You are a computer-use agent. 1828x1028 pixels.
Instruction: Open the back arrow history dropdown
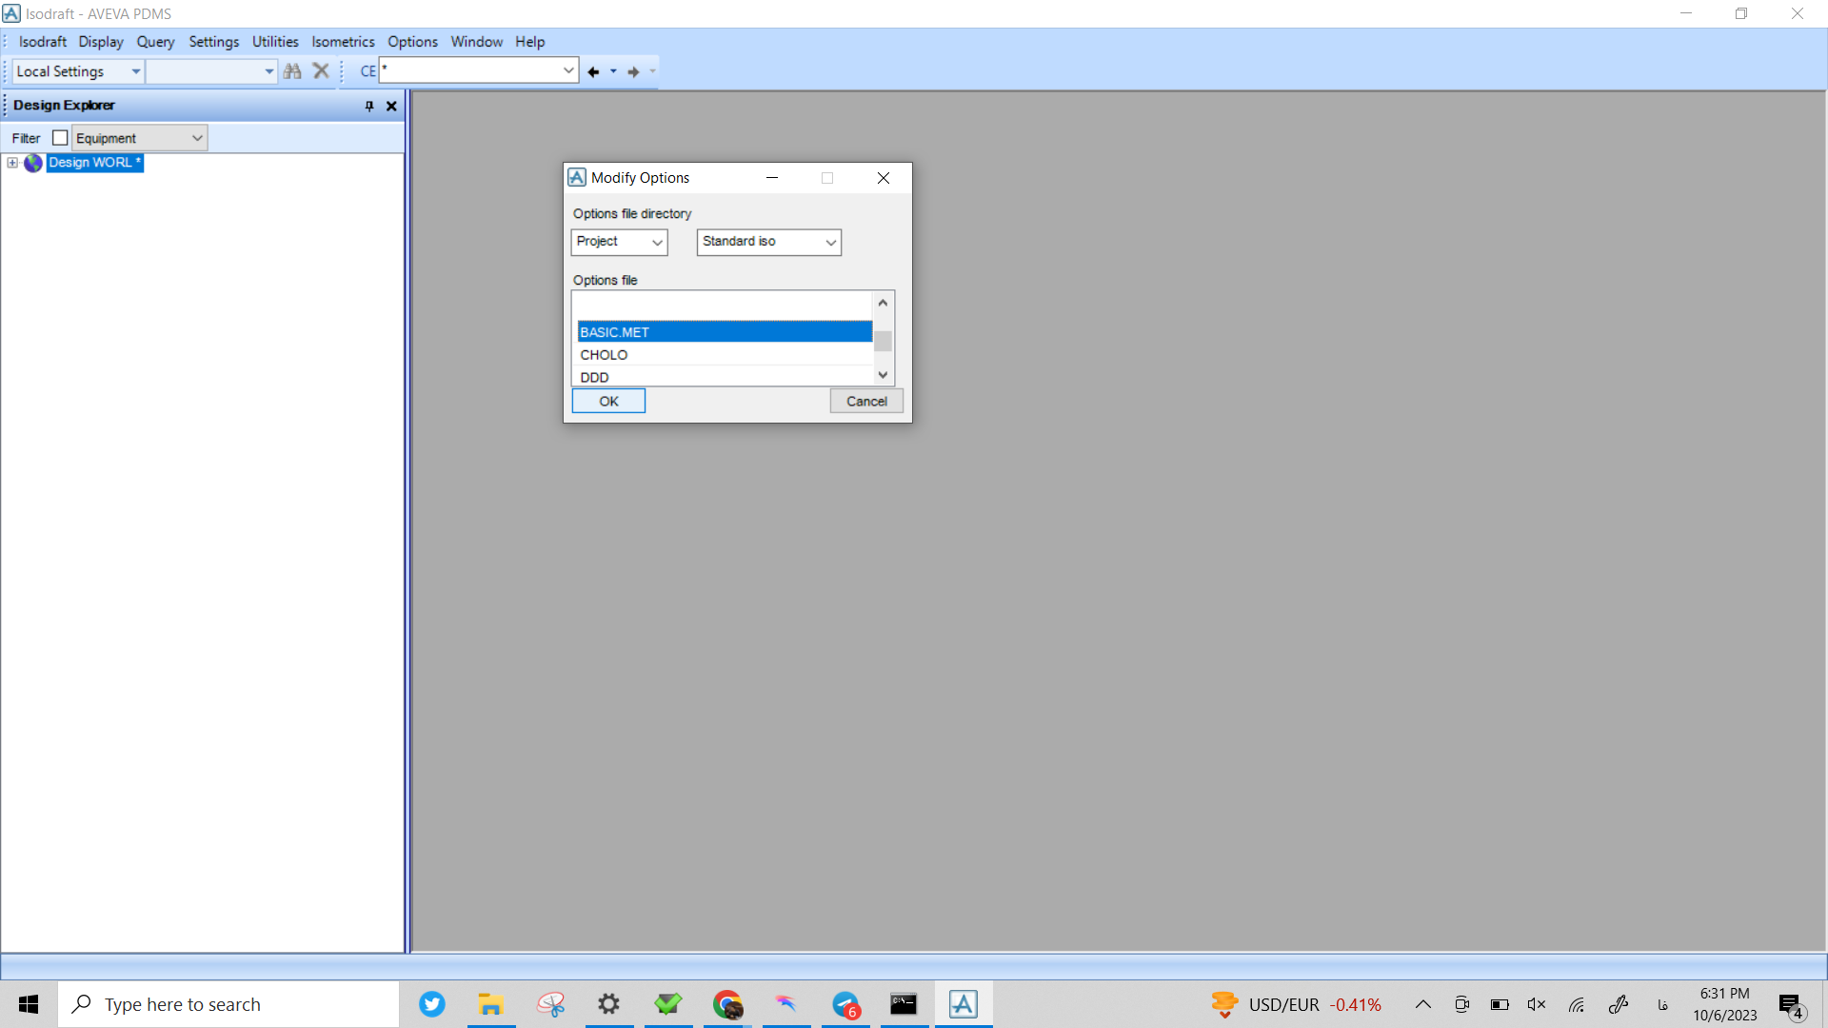tap(613, 72)
